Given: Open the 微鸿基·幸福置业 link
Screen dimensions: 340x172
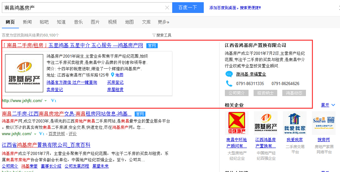Looking at the screenshot, I should tap(251, 74).
